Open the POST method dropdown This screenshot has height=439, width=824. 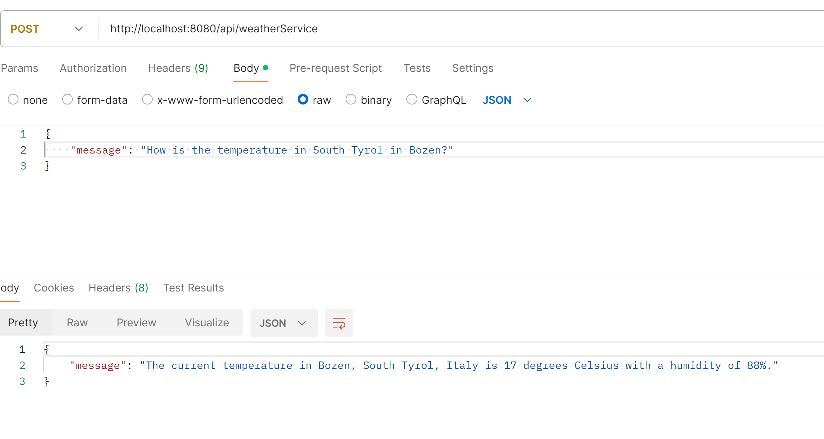46,29
